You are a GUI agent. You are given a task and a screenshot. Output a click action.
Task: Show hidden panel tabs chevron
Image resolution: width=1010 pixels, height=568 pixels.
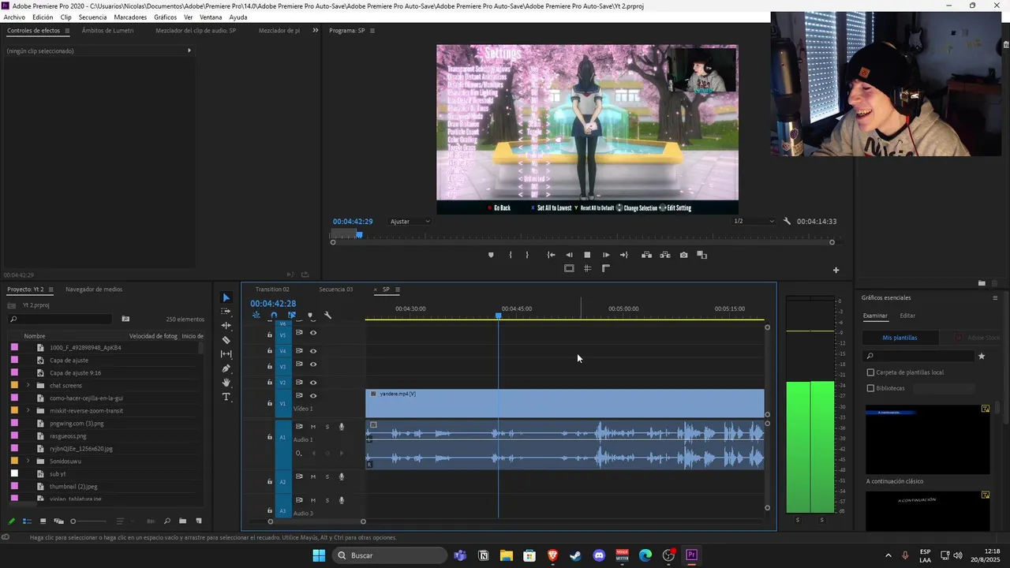pos(316,31)
